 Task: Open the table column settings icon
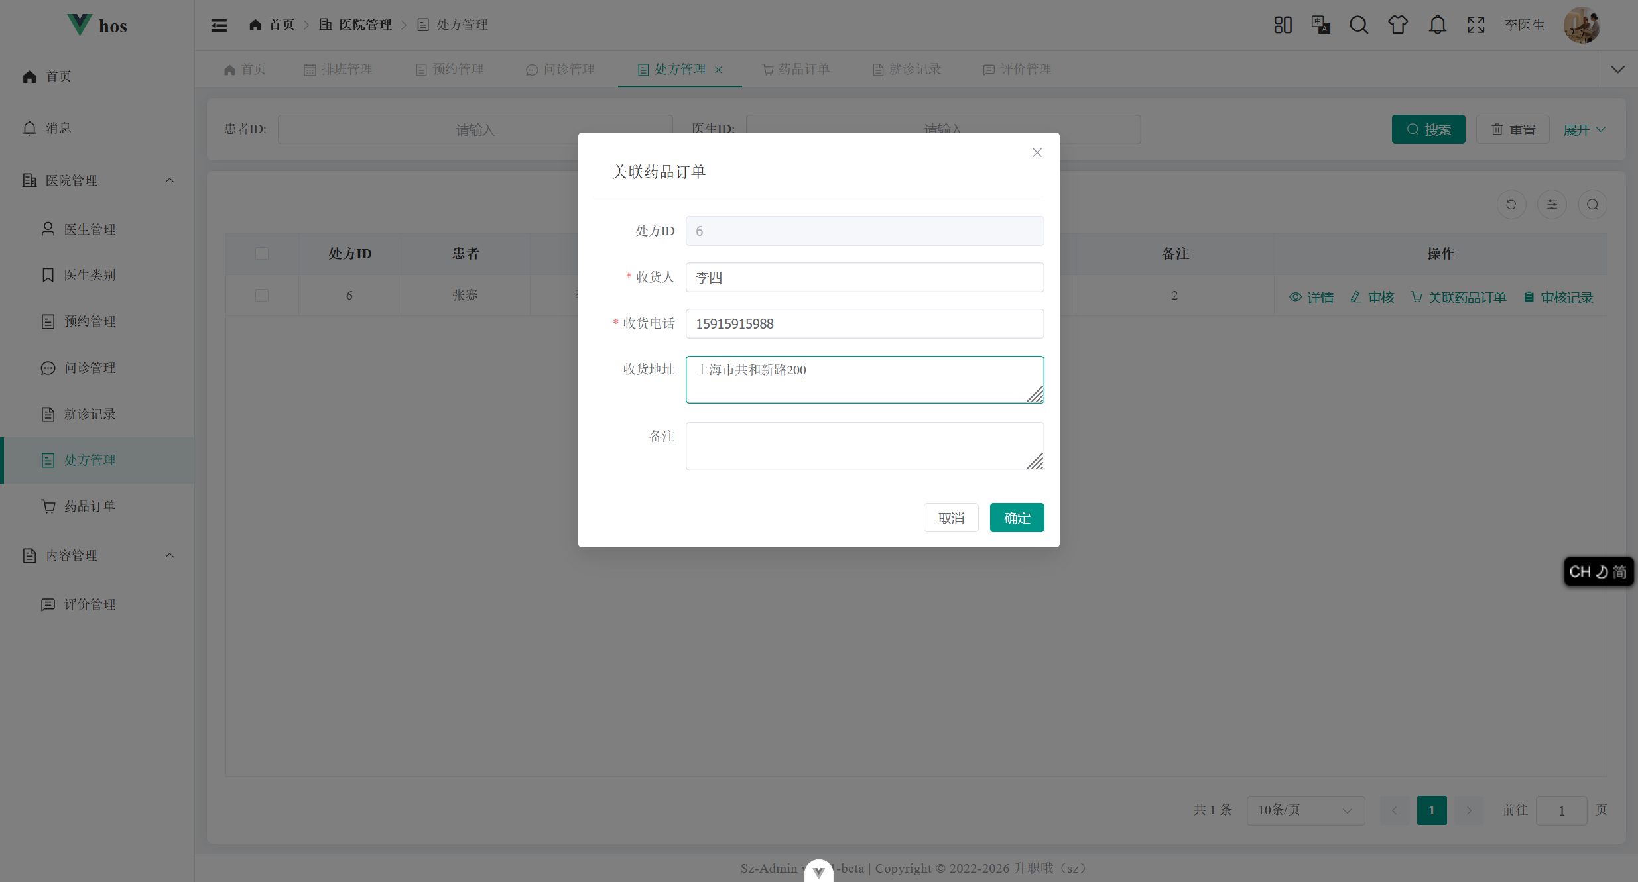point(1552,205)
